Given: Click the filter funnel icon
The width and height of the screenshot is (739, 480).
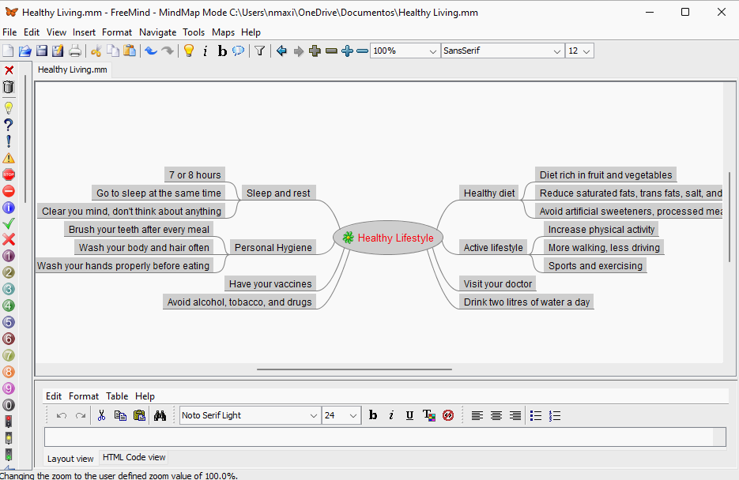Looking at the screenshot, I should [x=259, y=51].
